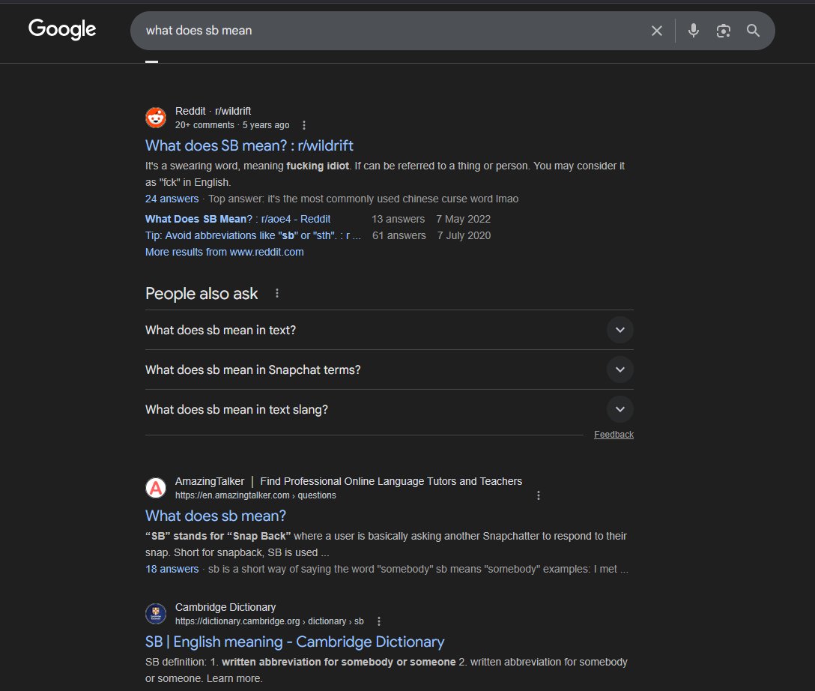Click the Feedback link
Viewport: 815px width, 691px height.
(x=613, y=435)
